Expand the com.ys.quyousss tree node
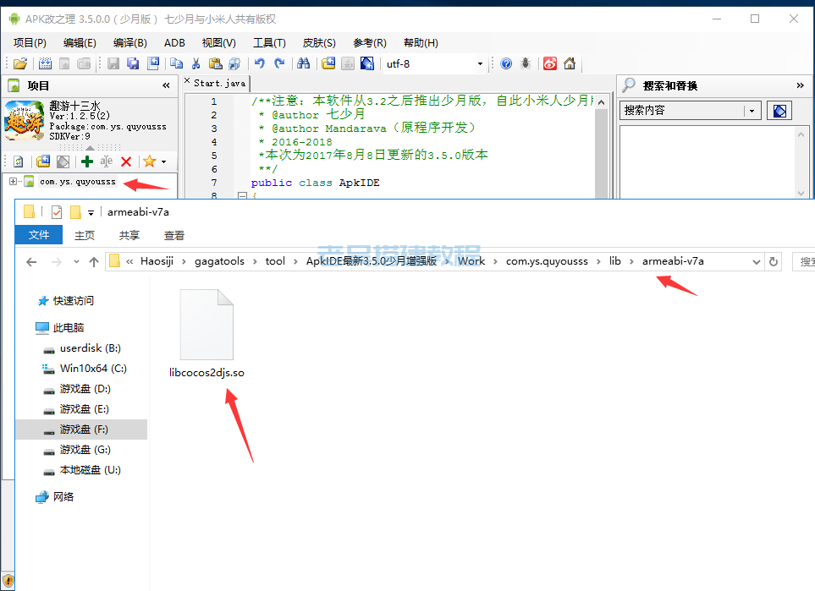 coord(13,181)
